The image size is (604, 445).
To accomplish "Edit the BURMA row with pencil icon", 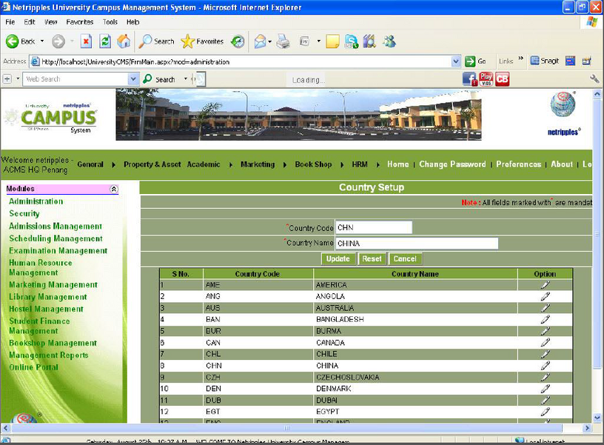I will [x=545, y=331].
